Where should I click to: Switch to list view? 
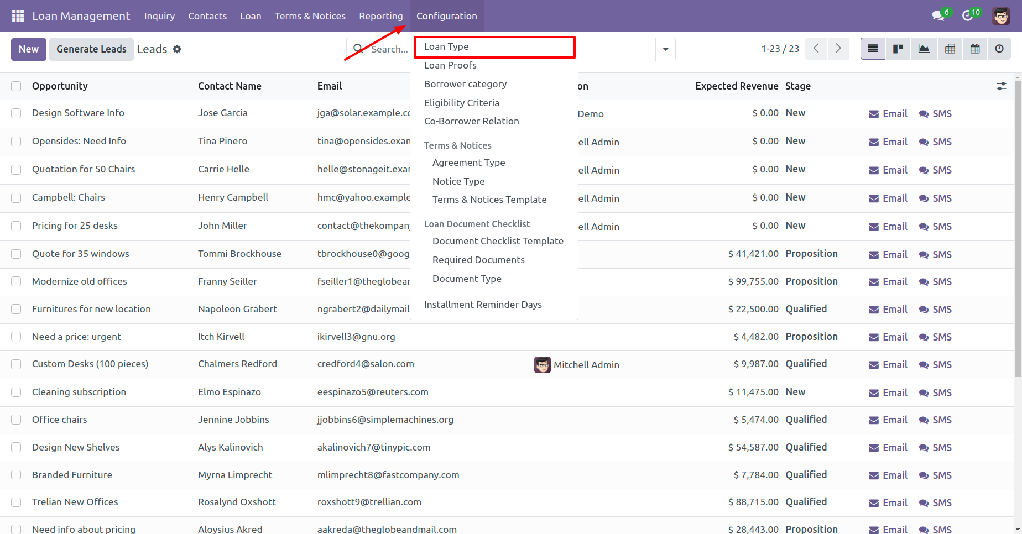(873, 49)
